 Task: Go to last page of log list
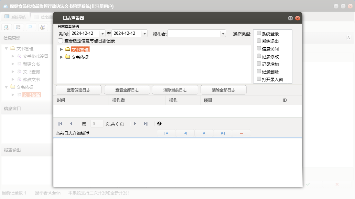[x=146, y=124]
